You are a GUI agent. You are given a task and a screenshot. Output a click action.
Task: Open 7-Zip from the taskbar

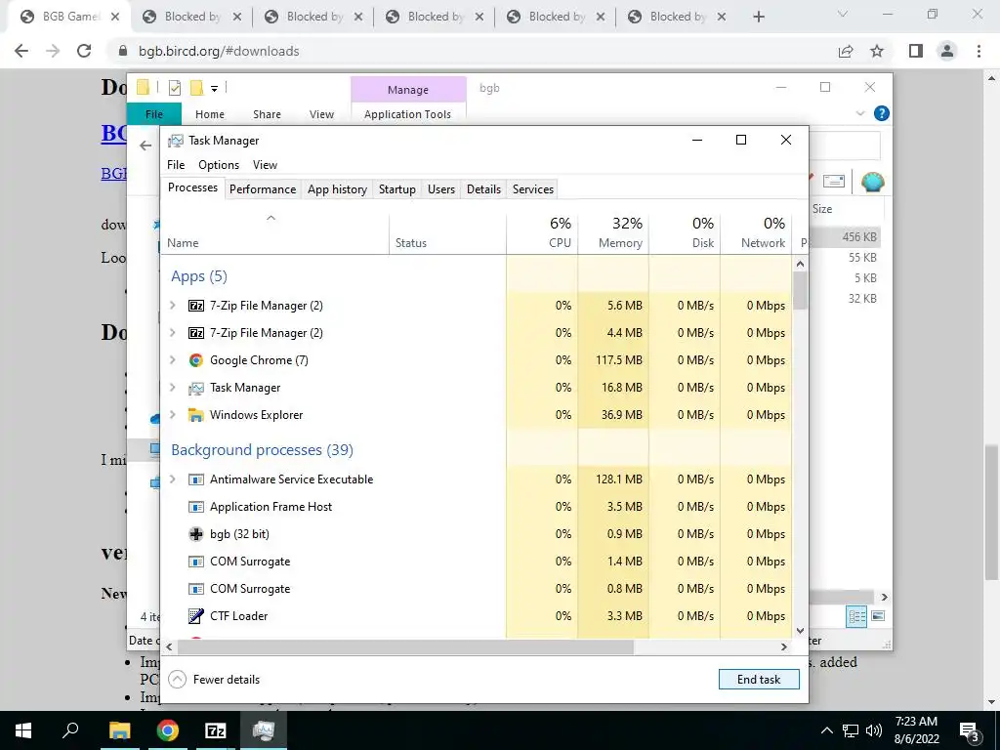pyautogui.click(x=216, y=730)
